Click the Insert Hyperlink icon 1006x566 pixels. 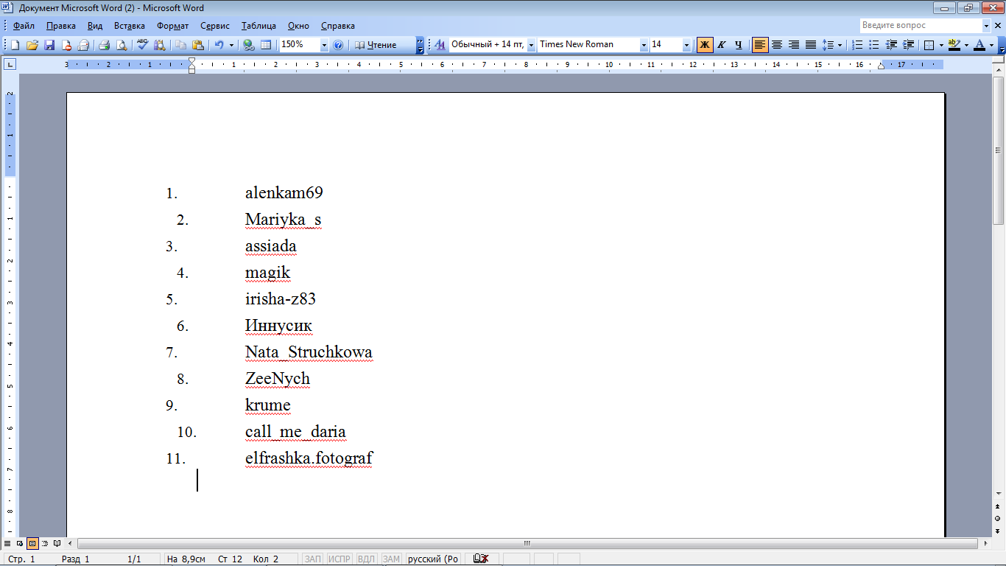point(249,45)
